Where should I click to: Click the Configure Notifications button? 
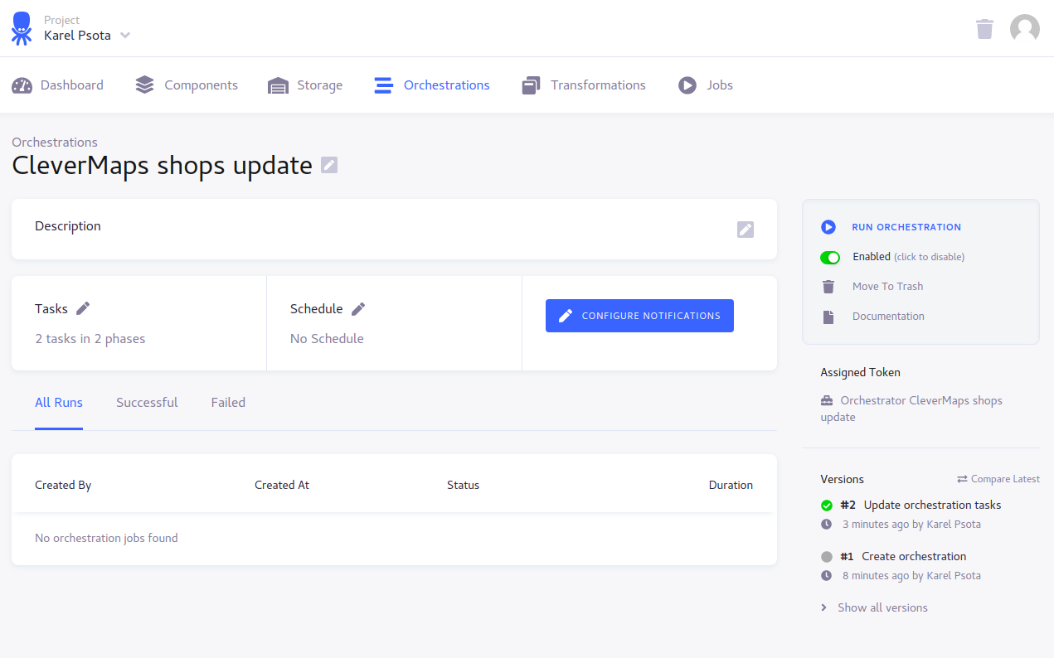point(639,316)
